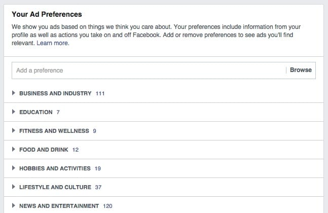
Task: Toggle the Hobbies and Activities arrow
Action: coord(14,168)
